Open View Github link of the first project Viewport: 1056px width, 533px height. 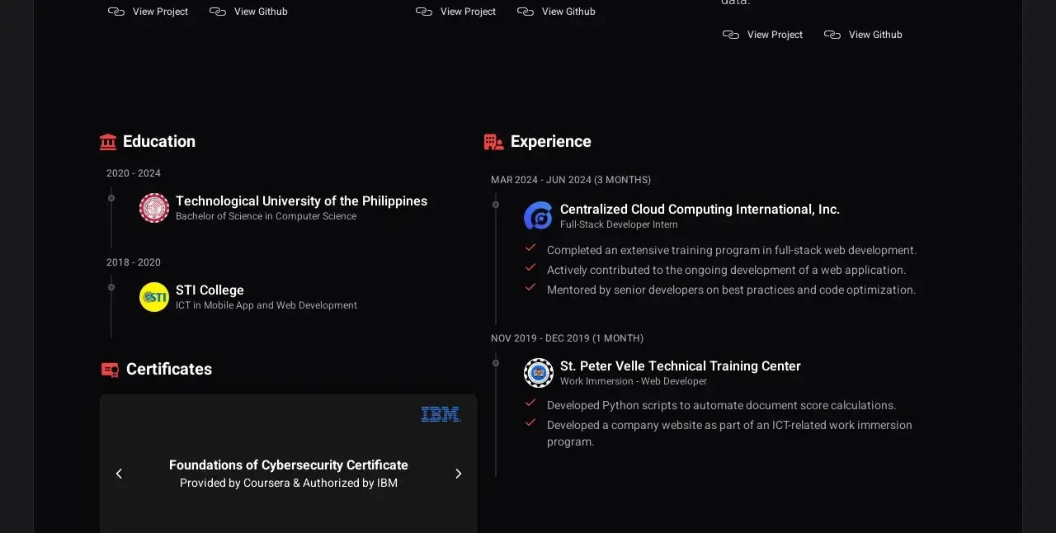pyautogui.click(x=249, y=12)
